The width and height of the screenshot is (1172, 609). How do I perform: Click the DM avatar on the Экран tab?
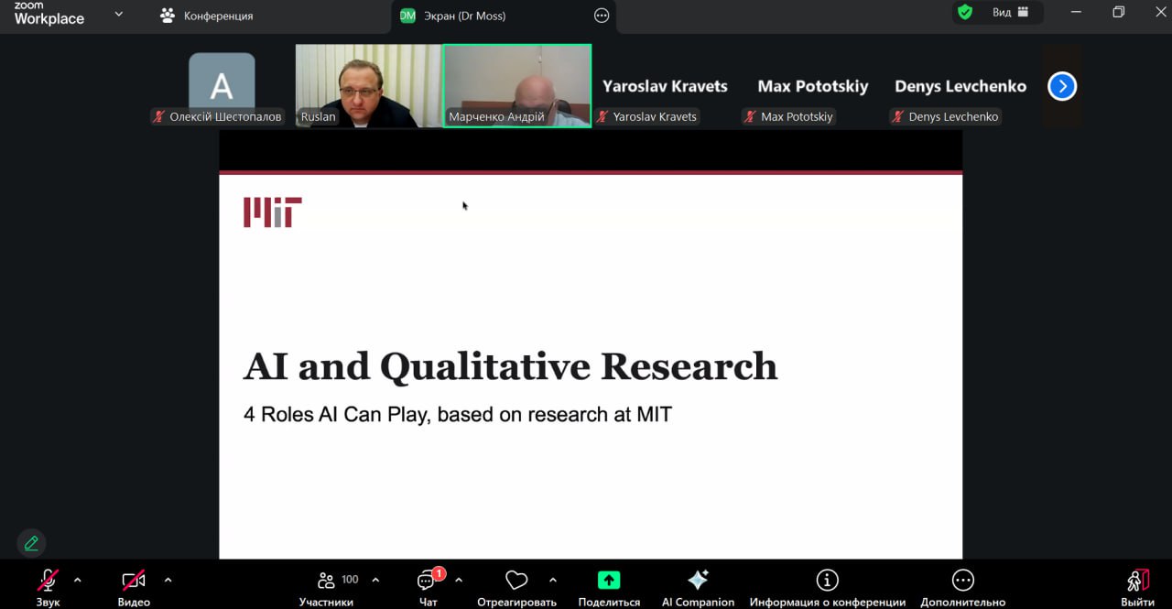tap(407, 16)
